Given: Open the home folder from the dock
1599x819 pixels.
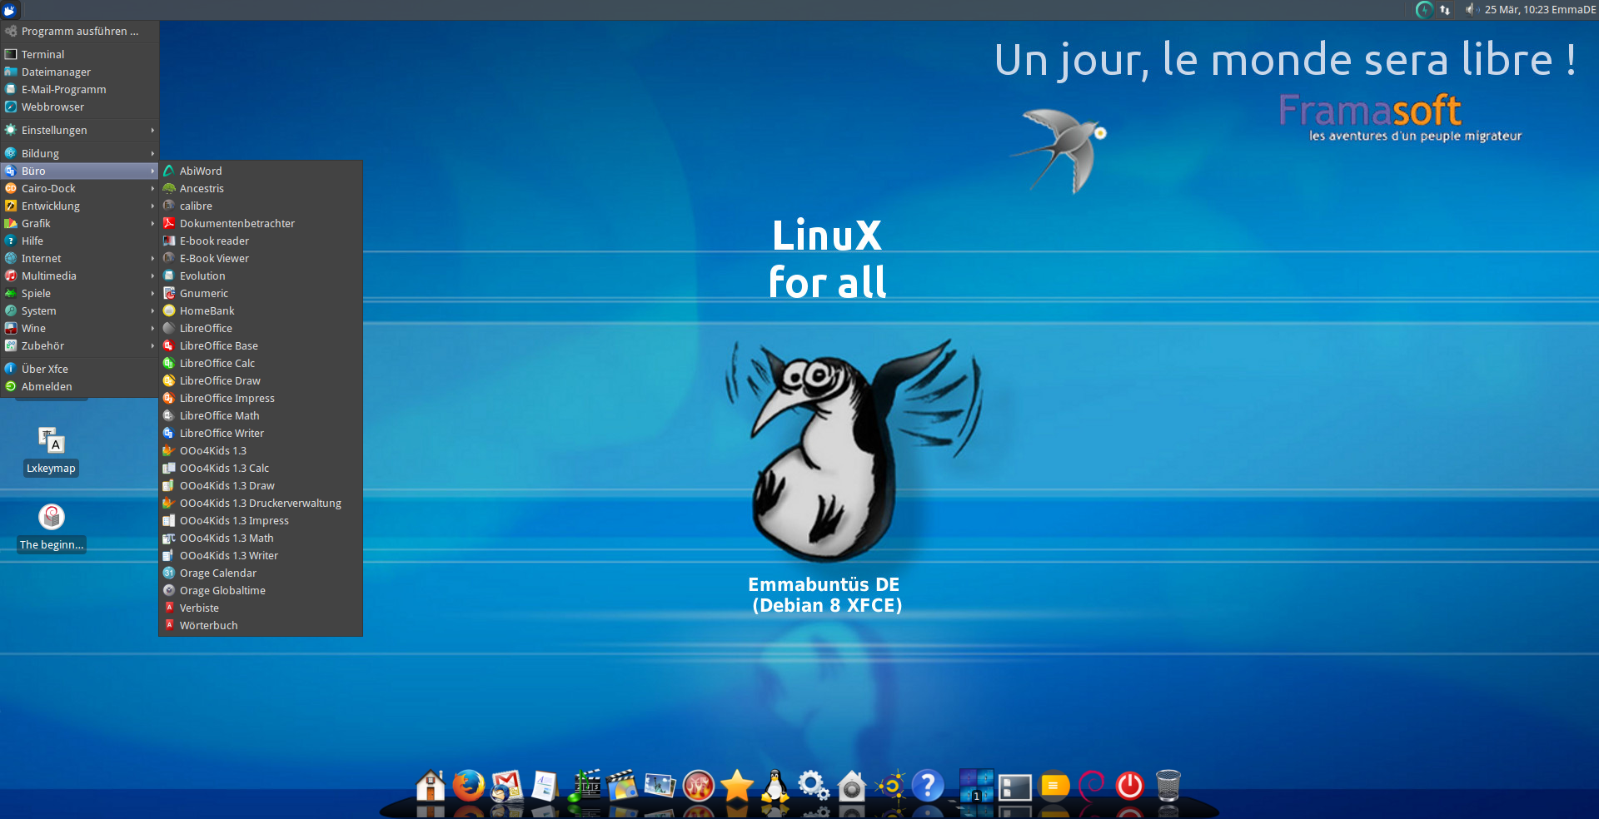Looking at the screenshot, I should (431, 785).
